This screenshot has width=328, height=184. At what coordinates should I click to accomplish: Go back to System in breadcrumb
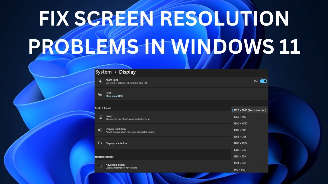coord(103,72)
